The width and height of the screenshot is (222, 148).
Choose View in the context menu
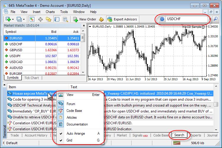(80, 95)
